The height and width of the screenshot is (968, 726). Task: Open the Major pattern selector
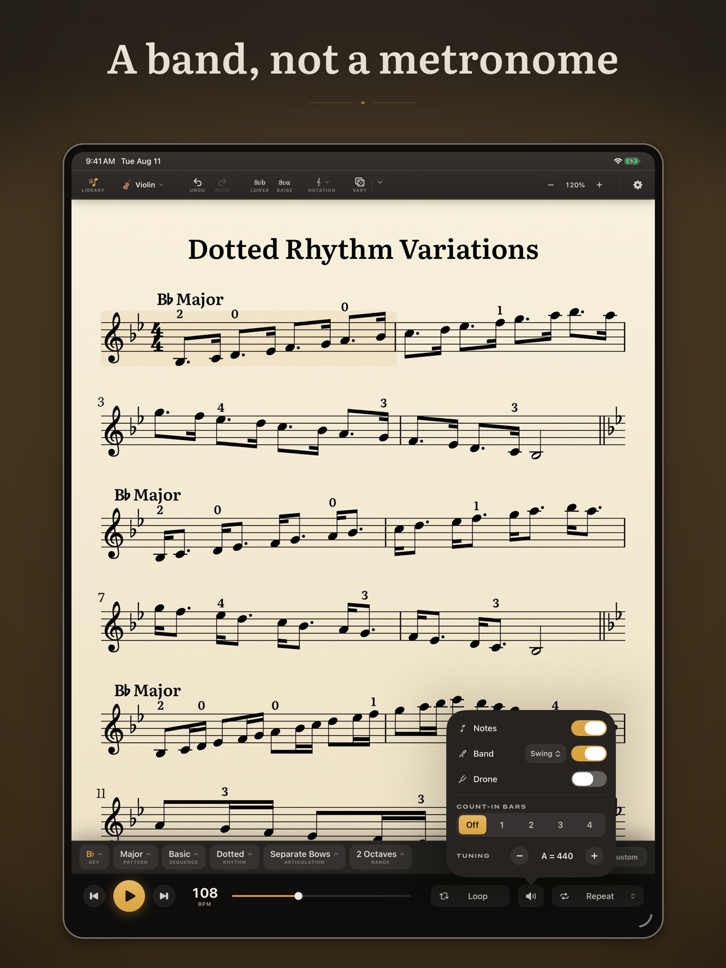coord(135,857)
